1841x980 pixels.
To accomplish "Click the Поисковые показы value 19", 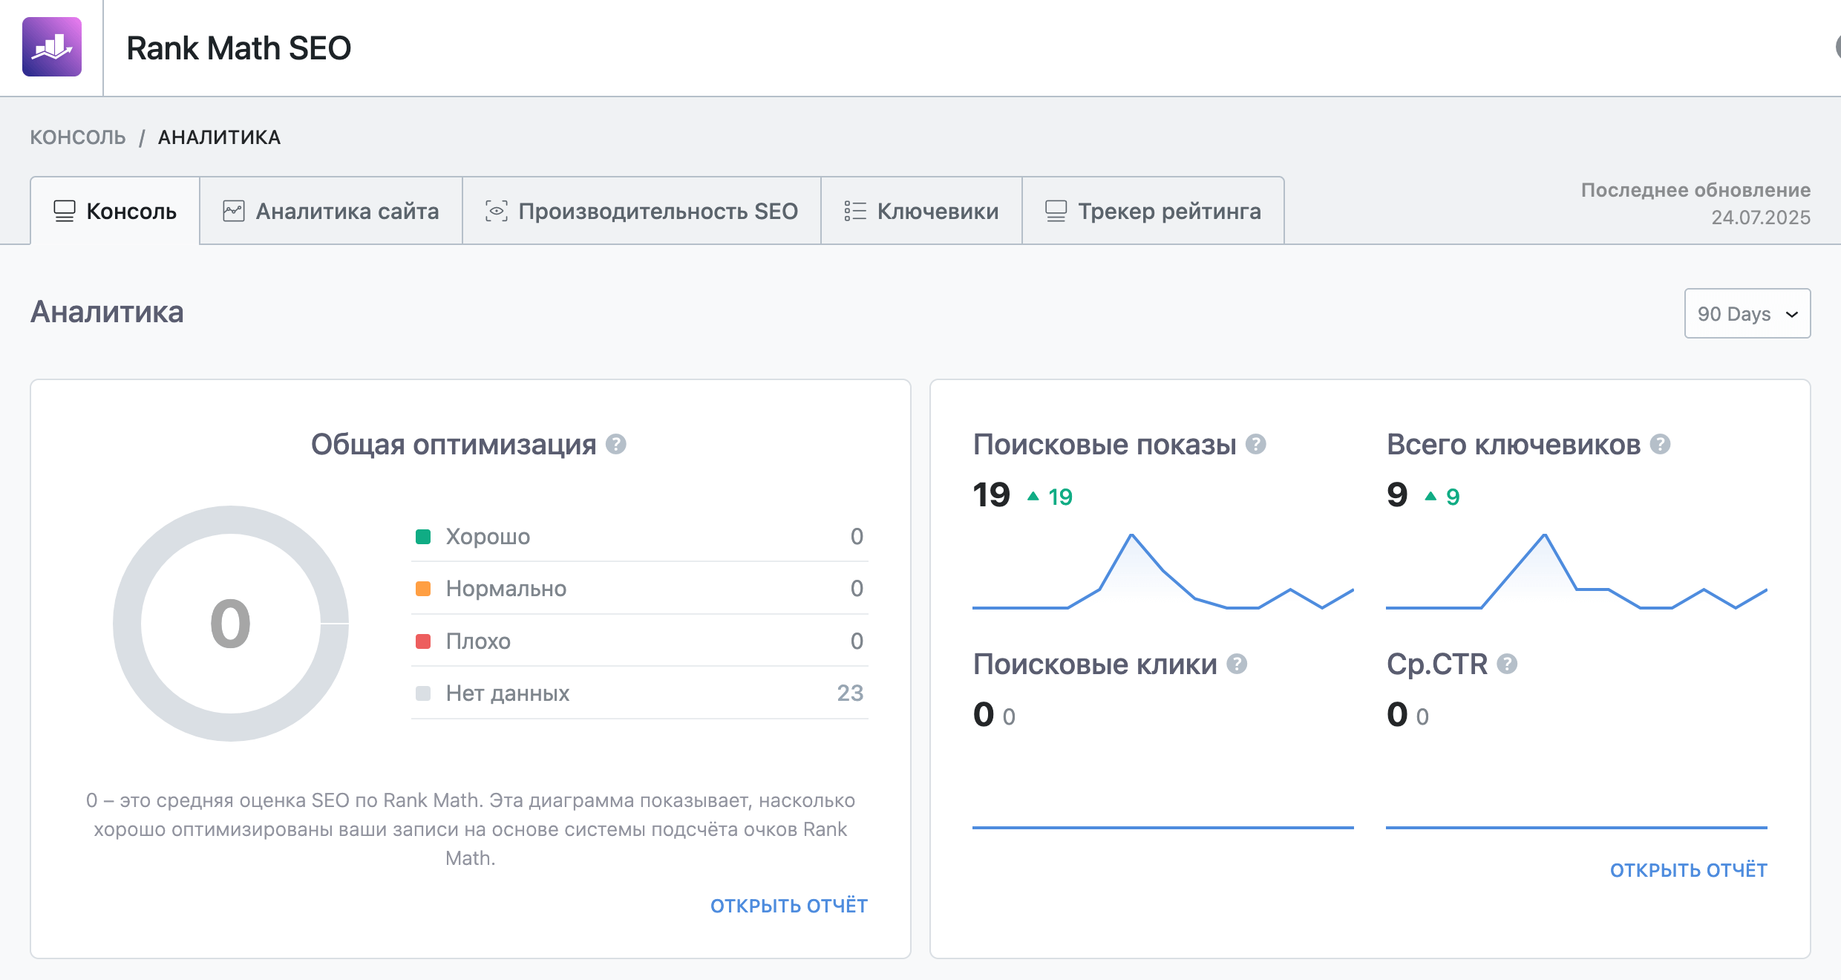I will (x=992, y=494).
